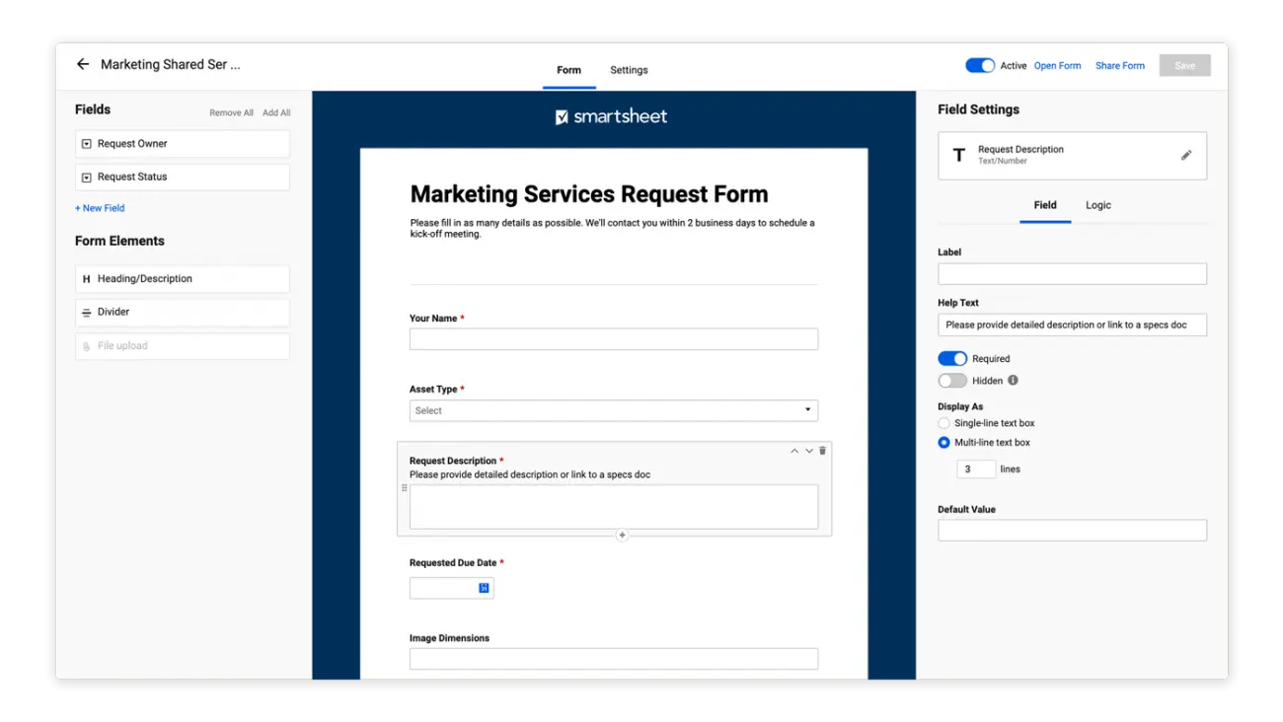Click the Open Form link
Viewport: 1283px width, 722px height.
coord(1057,65)
